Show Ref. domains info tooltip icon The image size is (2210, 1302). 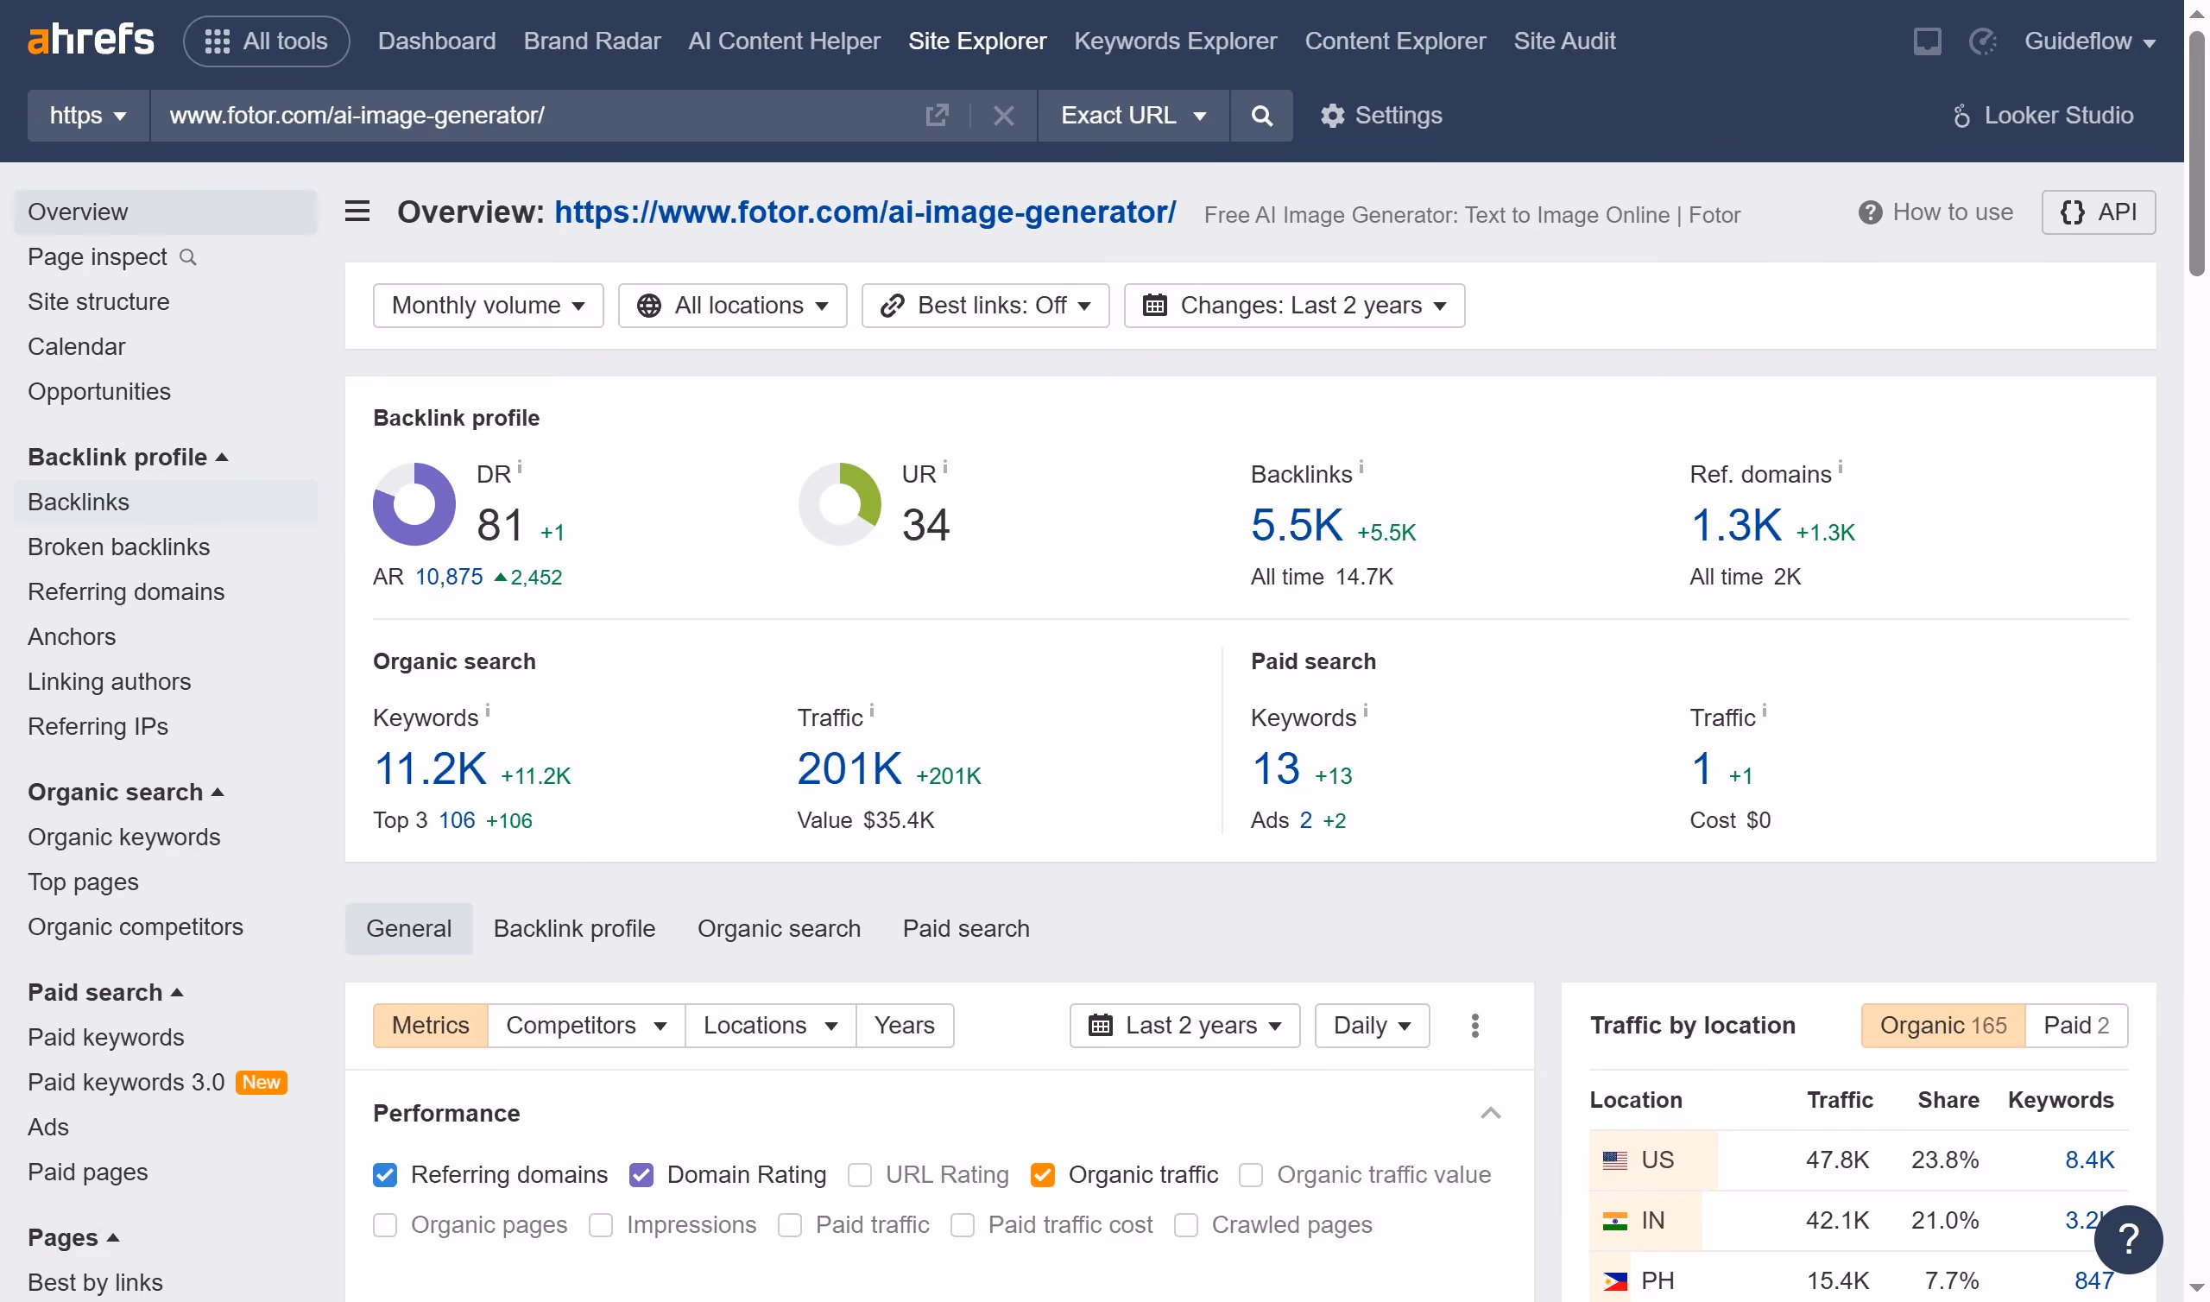1840,467
